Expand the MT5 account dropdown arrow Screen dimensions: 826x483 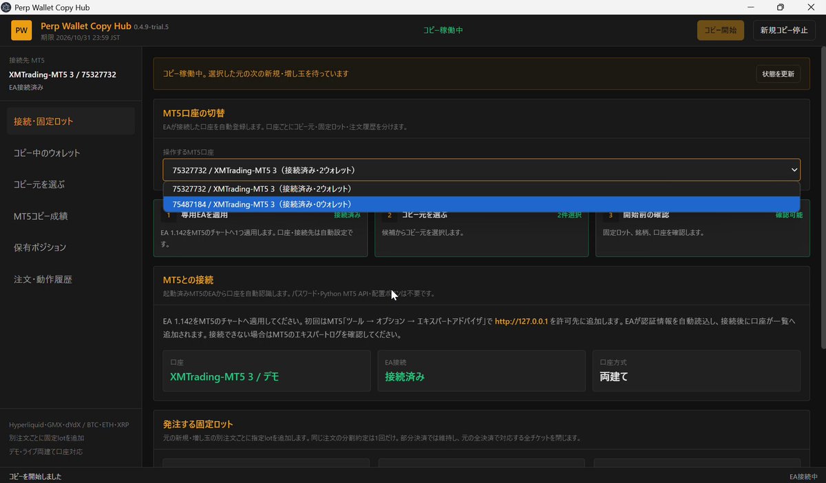794,170
